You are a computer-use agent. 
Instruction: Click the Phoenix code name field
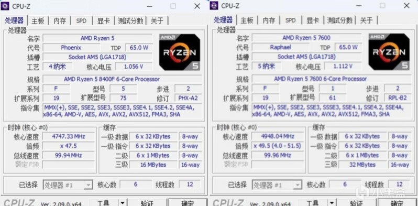click(71, 48)
